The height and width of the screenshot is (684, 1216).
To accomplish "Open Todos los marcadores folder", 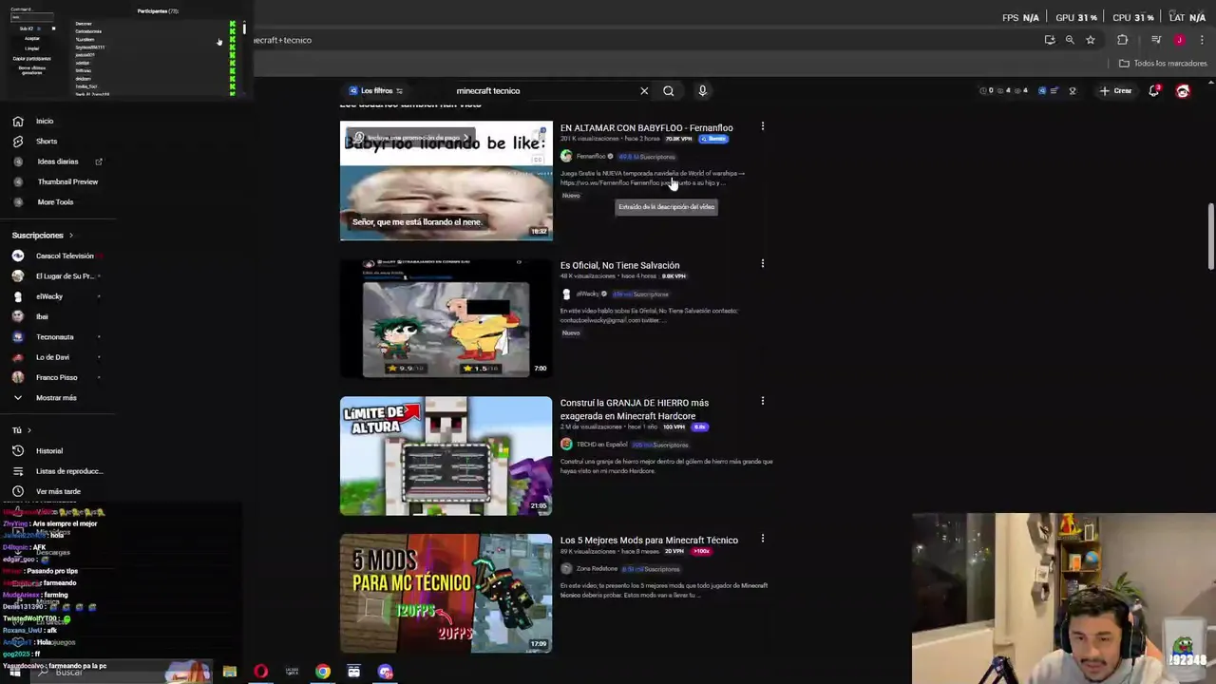I will click(x=1164, y=64).
